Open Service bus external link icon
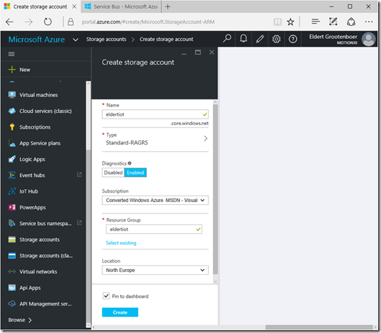381x333 pixels. click(x=79, y=222)
